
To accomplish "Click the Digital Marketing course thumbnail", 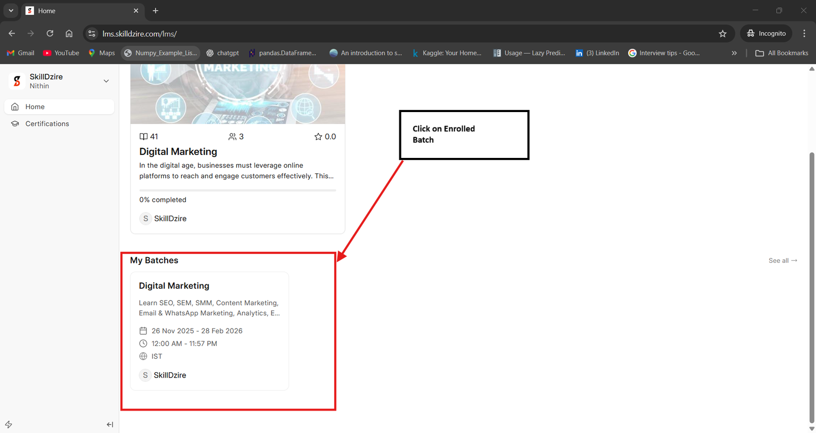I will coord(238,94).
